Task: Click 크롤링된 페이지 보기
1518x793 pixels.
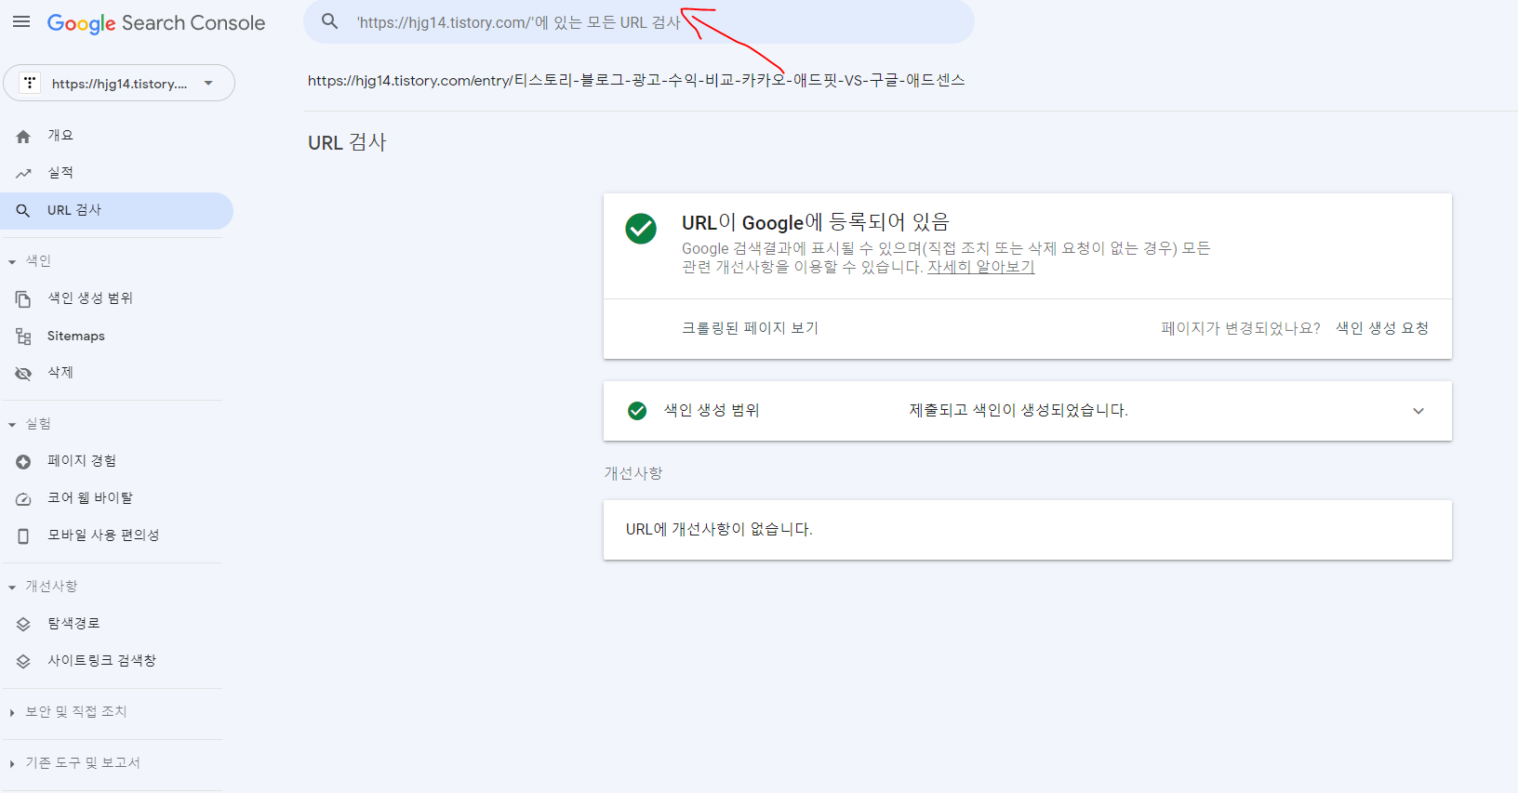Action: pyautogui.click(x=750, y=328)
